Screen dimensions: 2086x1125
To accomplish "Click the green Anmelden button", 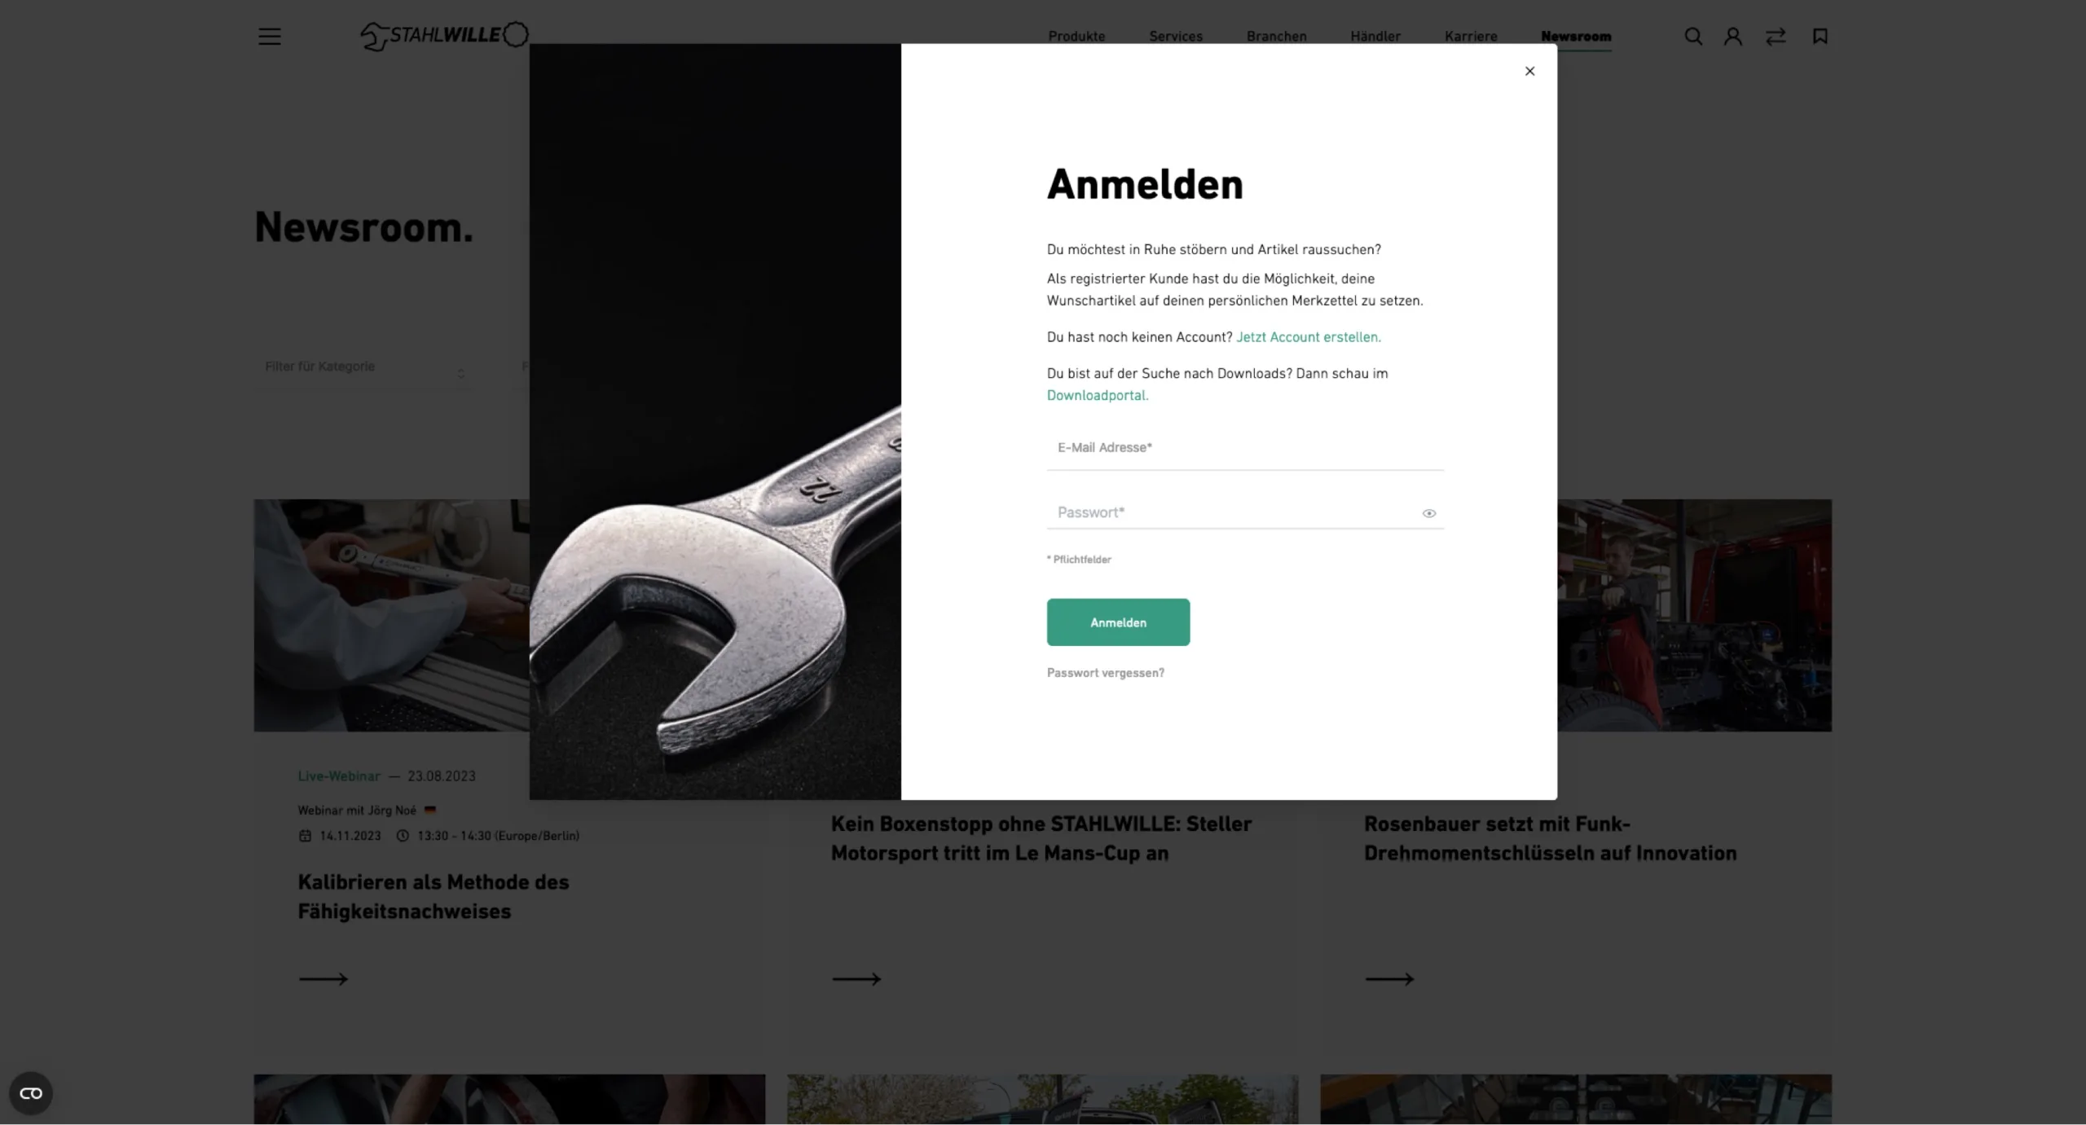I will point(1118,622).
